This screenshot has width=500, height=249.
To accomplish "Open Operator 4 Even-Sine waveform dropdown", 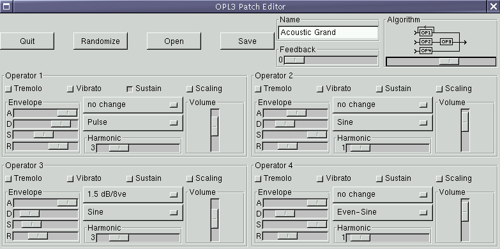I will 383,212.
